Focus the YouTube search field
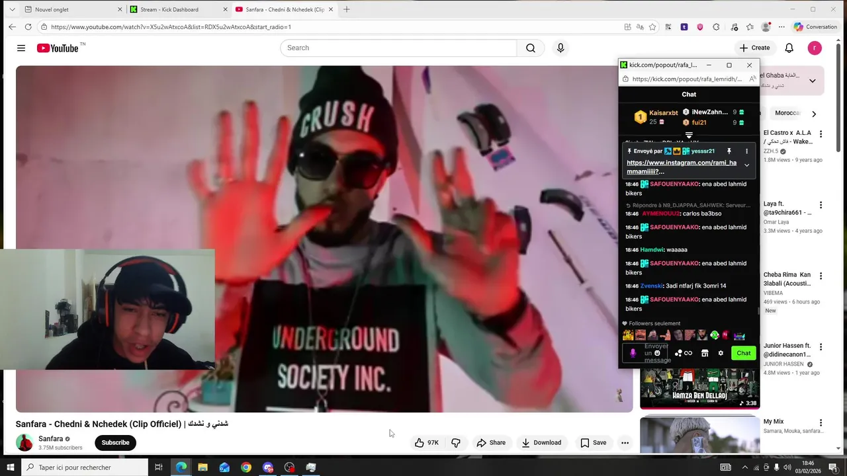The image size is (847, 476). pyautogui.click(x=398, y=48)
